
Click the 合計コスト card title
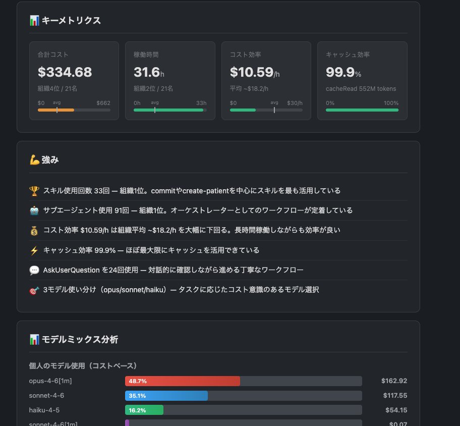click(53, 55)
